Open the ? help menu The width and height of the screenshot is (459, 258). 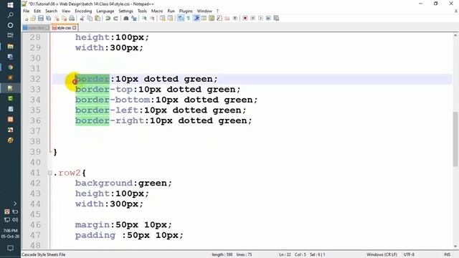click(217, 11)
